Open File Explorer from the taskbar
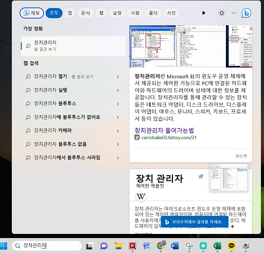264x253 pixels. point(118,246)
